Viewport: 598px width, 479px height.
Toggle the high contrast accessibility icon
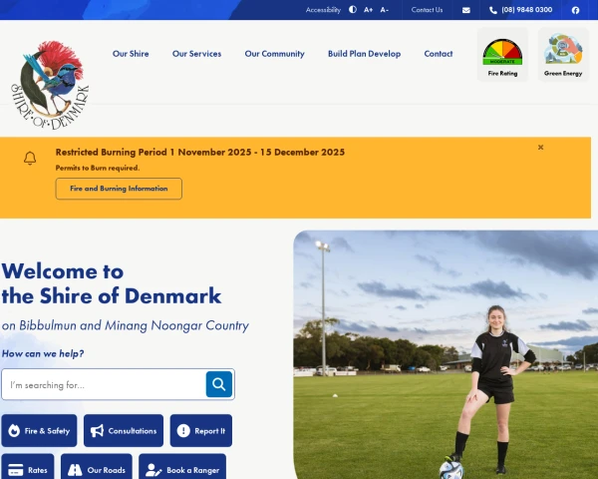coord(353,10)
